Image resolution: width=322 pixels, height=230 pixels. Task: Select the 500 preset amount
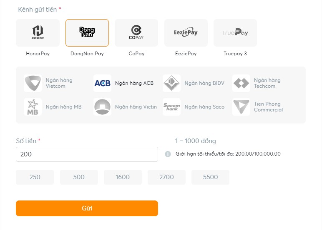point(79,177)
